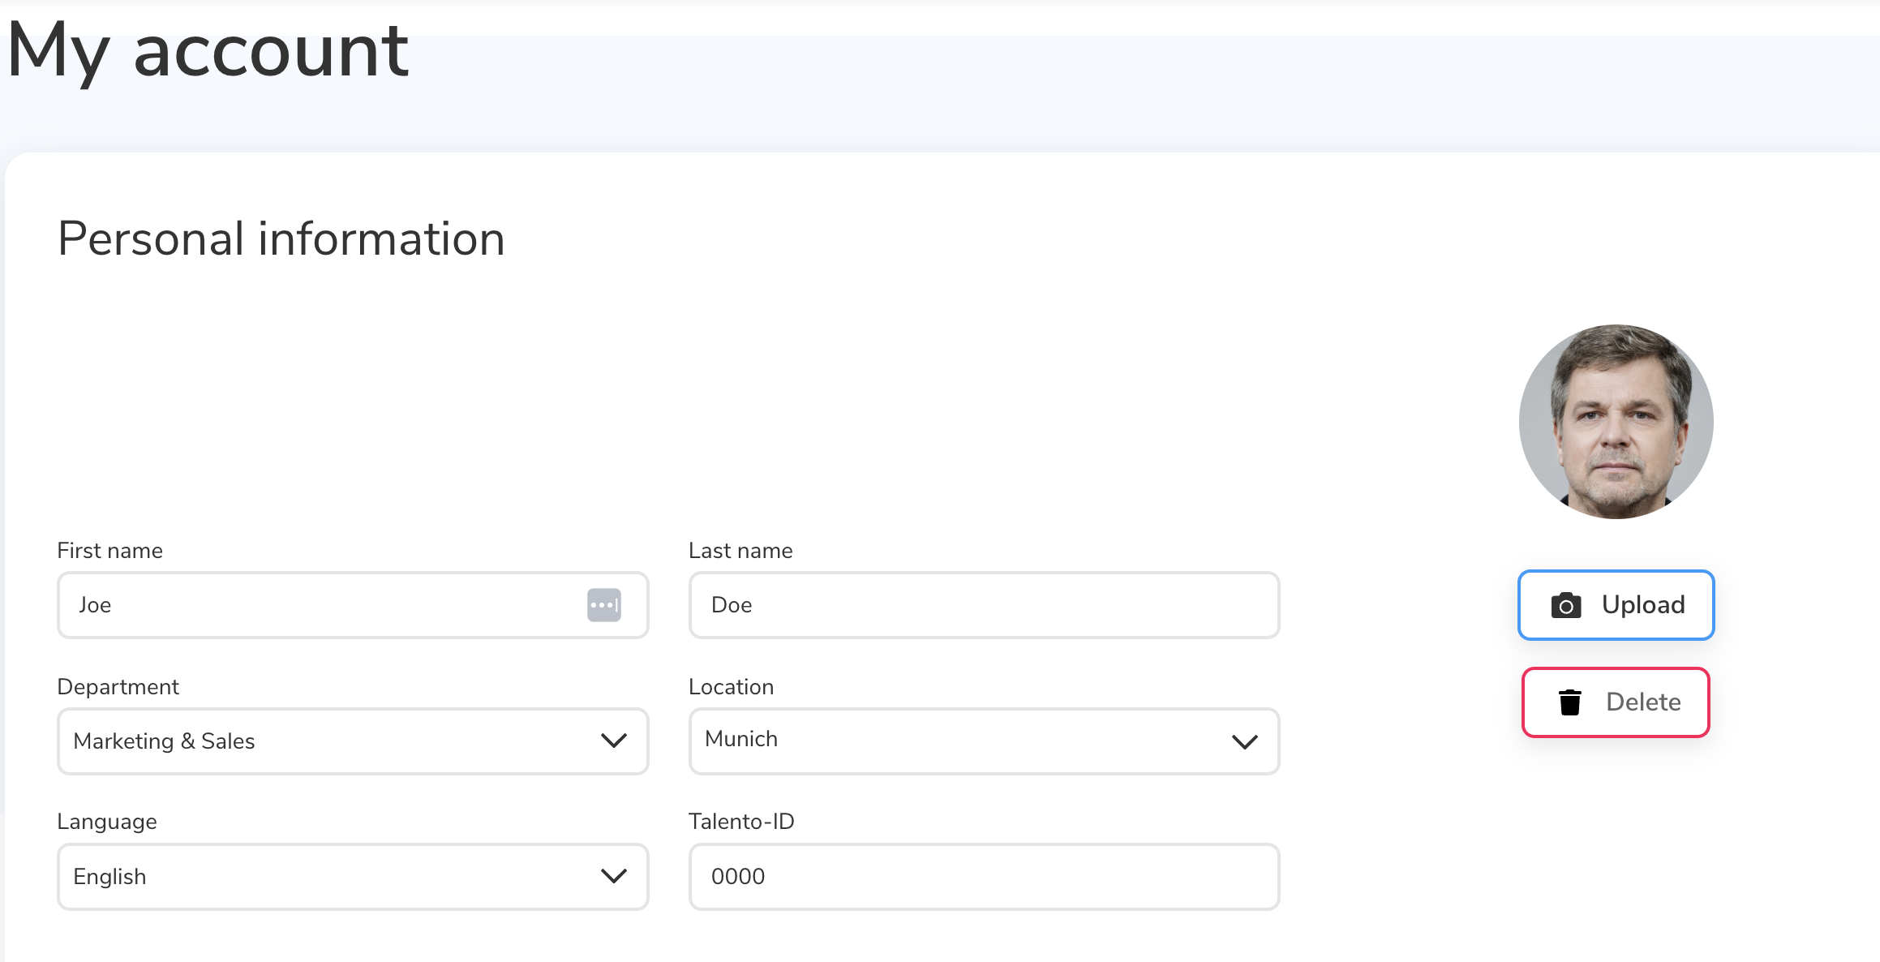
Task: Click the circular profile photo
Action: point(1616,422)
